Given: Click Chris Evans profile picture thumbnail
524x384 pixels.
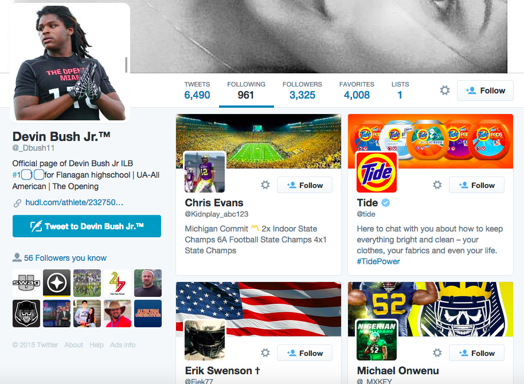Looking at the screenshot, I should click(x=205, y=172).
